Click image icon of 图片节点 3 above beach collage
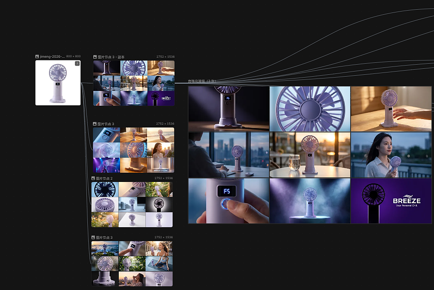Screen dimensions: 434x290 95,124
